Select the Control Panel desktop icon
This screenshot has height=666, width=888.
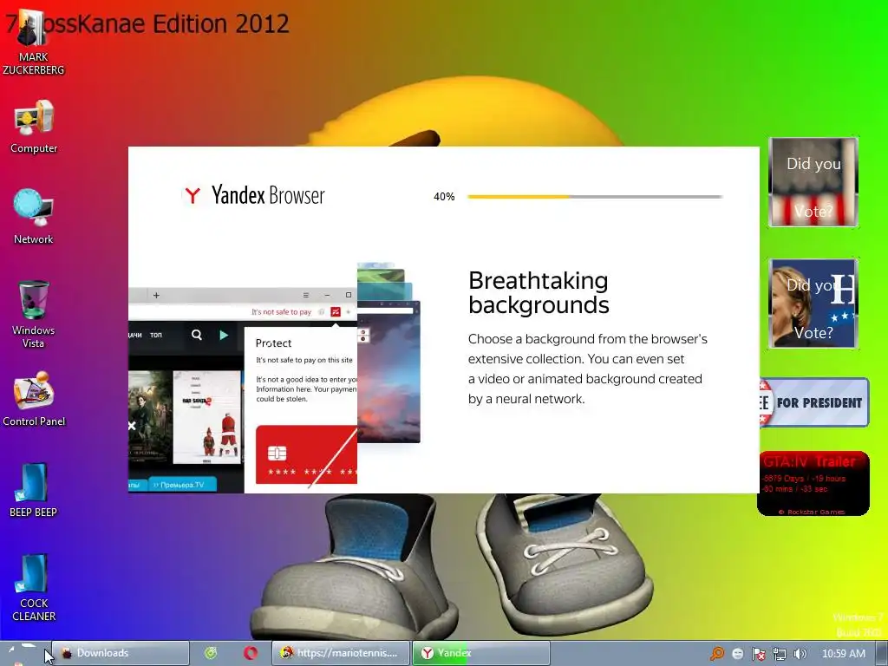click(34, 399)
